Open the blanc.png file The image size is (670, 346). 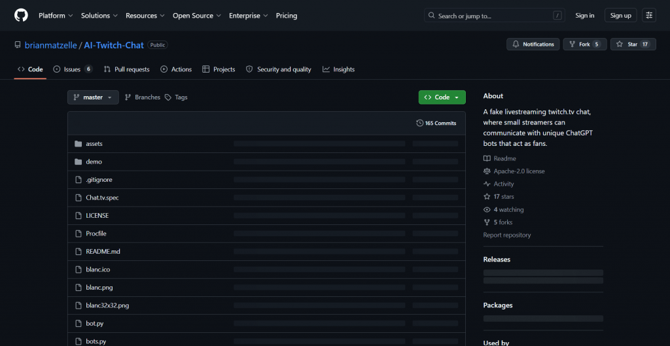coord(99,288)
